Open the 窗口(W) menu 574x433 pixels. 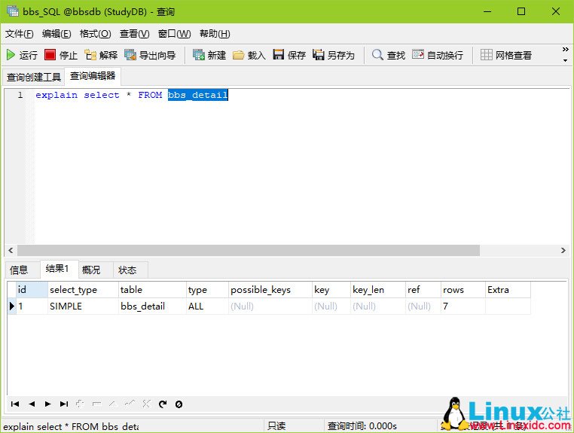tap(174, 34)
